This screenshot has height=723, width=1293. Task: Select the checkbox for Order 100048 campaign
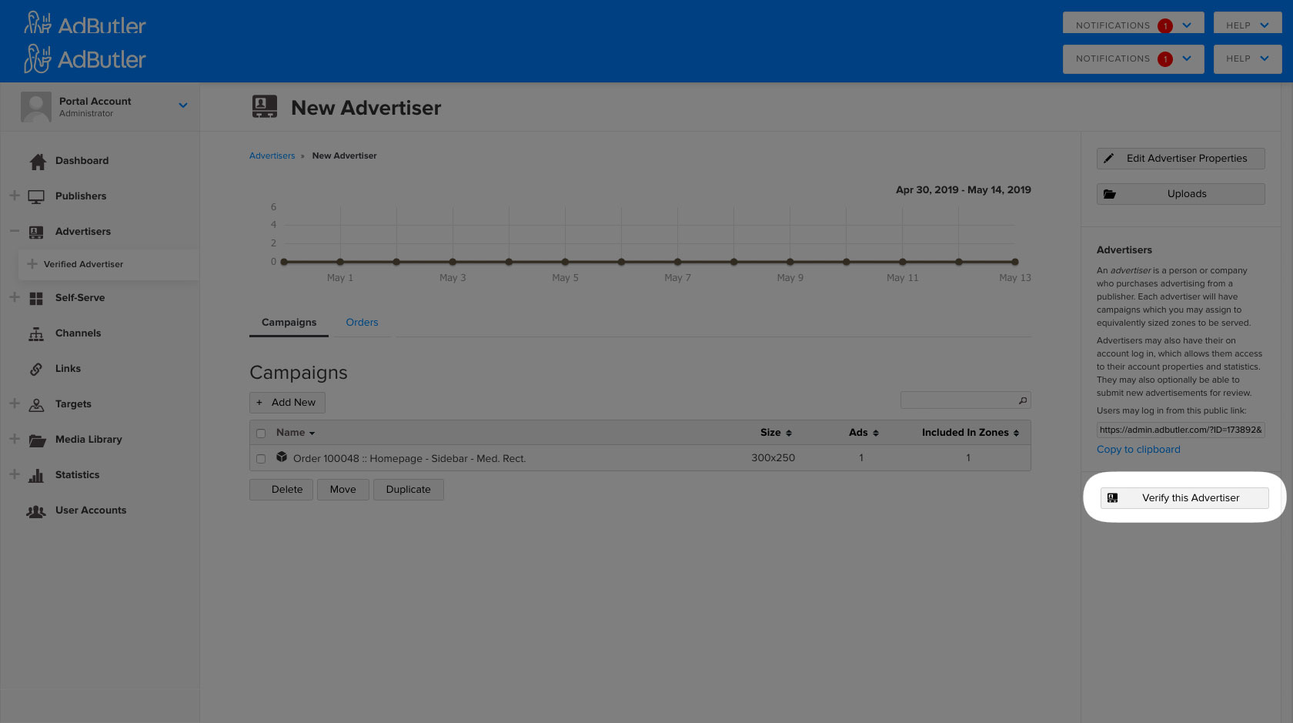coord(260,457)
